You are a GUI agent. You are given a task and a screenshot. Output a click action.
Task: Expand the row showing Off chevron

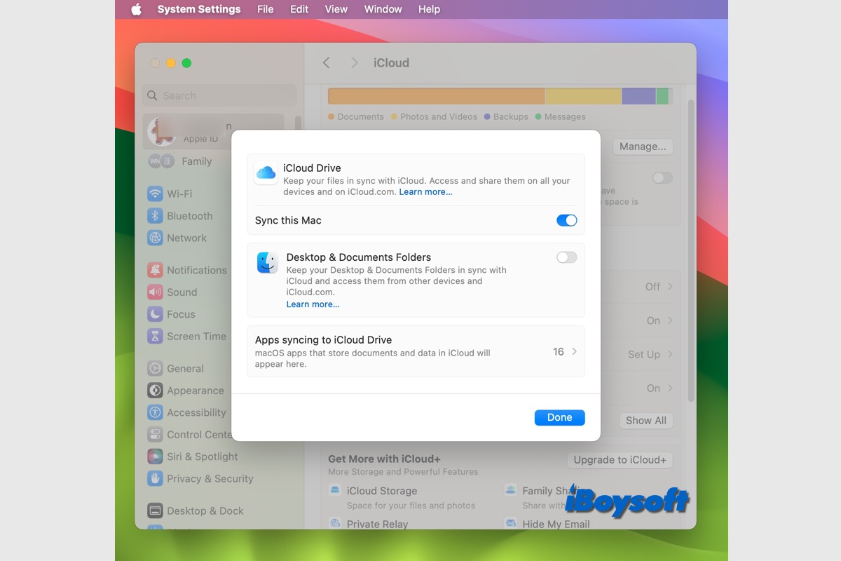click(670, 286)
